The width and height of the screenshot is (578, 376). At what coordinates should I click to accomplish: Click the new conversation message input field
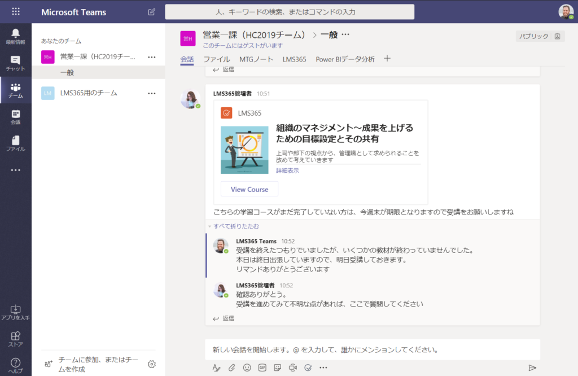pos(371,349)
